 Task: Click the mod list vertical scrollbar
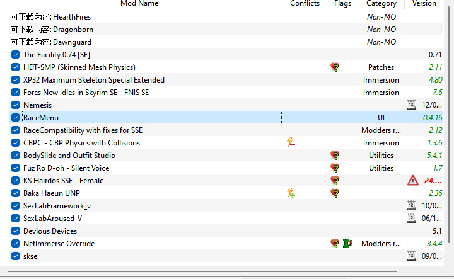[448, 124]
